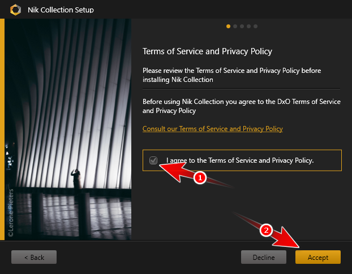Viewport: 352px width, 274px height.
Task: Click the fourth setup step dot
Action: tap(248, 26)
